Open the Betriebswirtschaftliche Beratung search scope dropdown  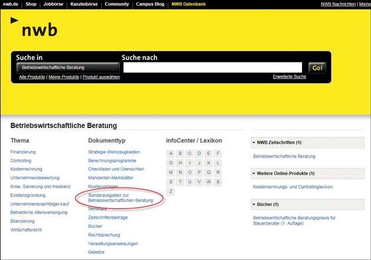tap(67, 68)
